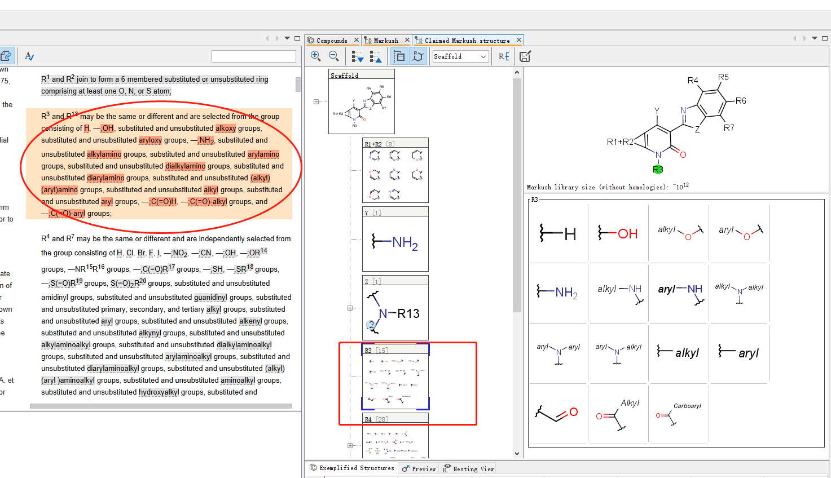Image resolution: width=831 pixels, height=478 pixels.
Task: Open the Preview bottom tab
Action: [419, 468]
